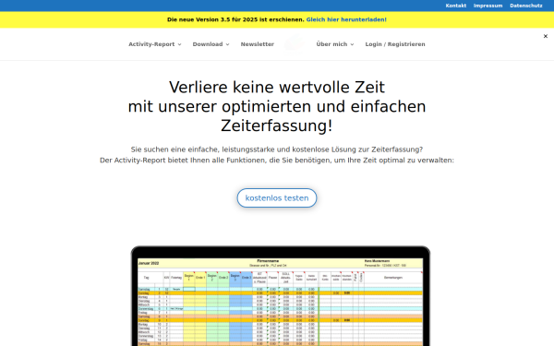Open the Impressum page link
This screenshot has height=346, width=554.
tap(488, 6)
